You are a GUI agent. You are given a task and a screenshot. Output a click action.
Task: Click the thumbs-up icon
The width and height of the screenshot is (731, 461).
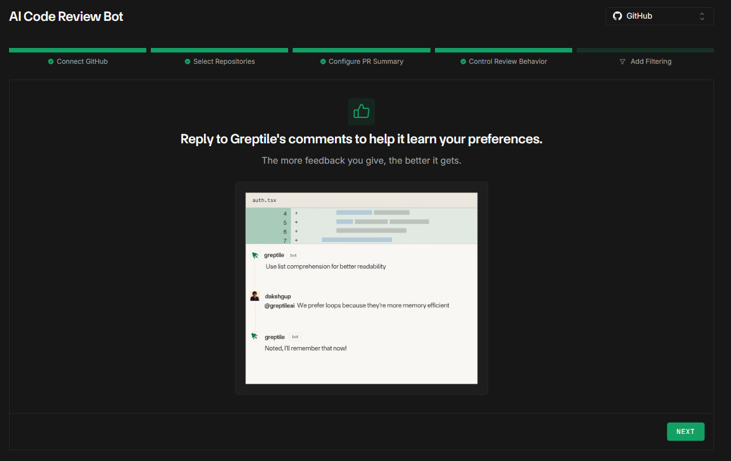click(x=362, y=112)
